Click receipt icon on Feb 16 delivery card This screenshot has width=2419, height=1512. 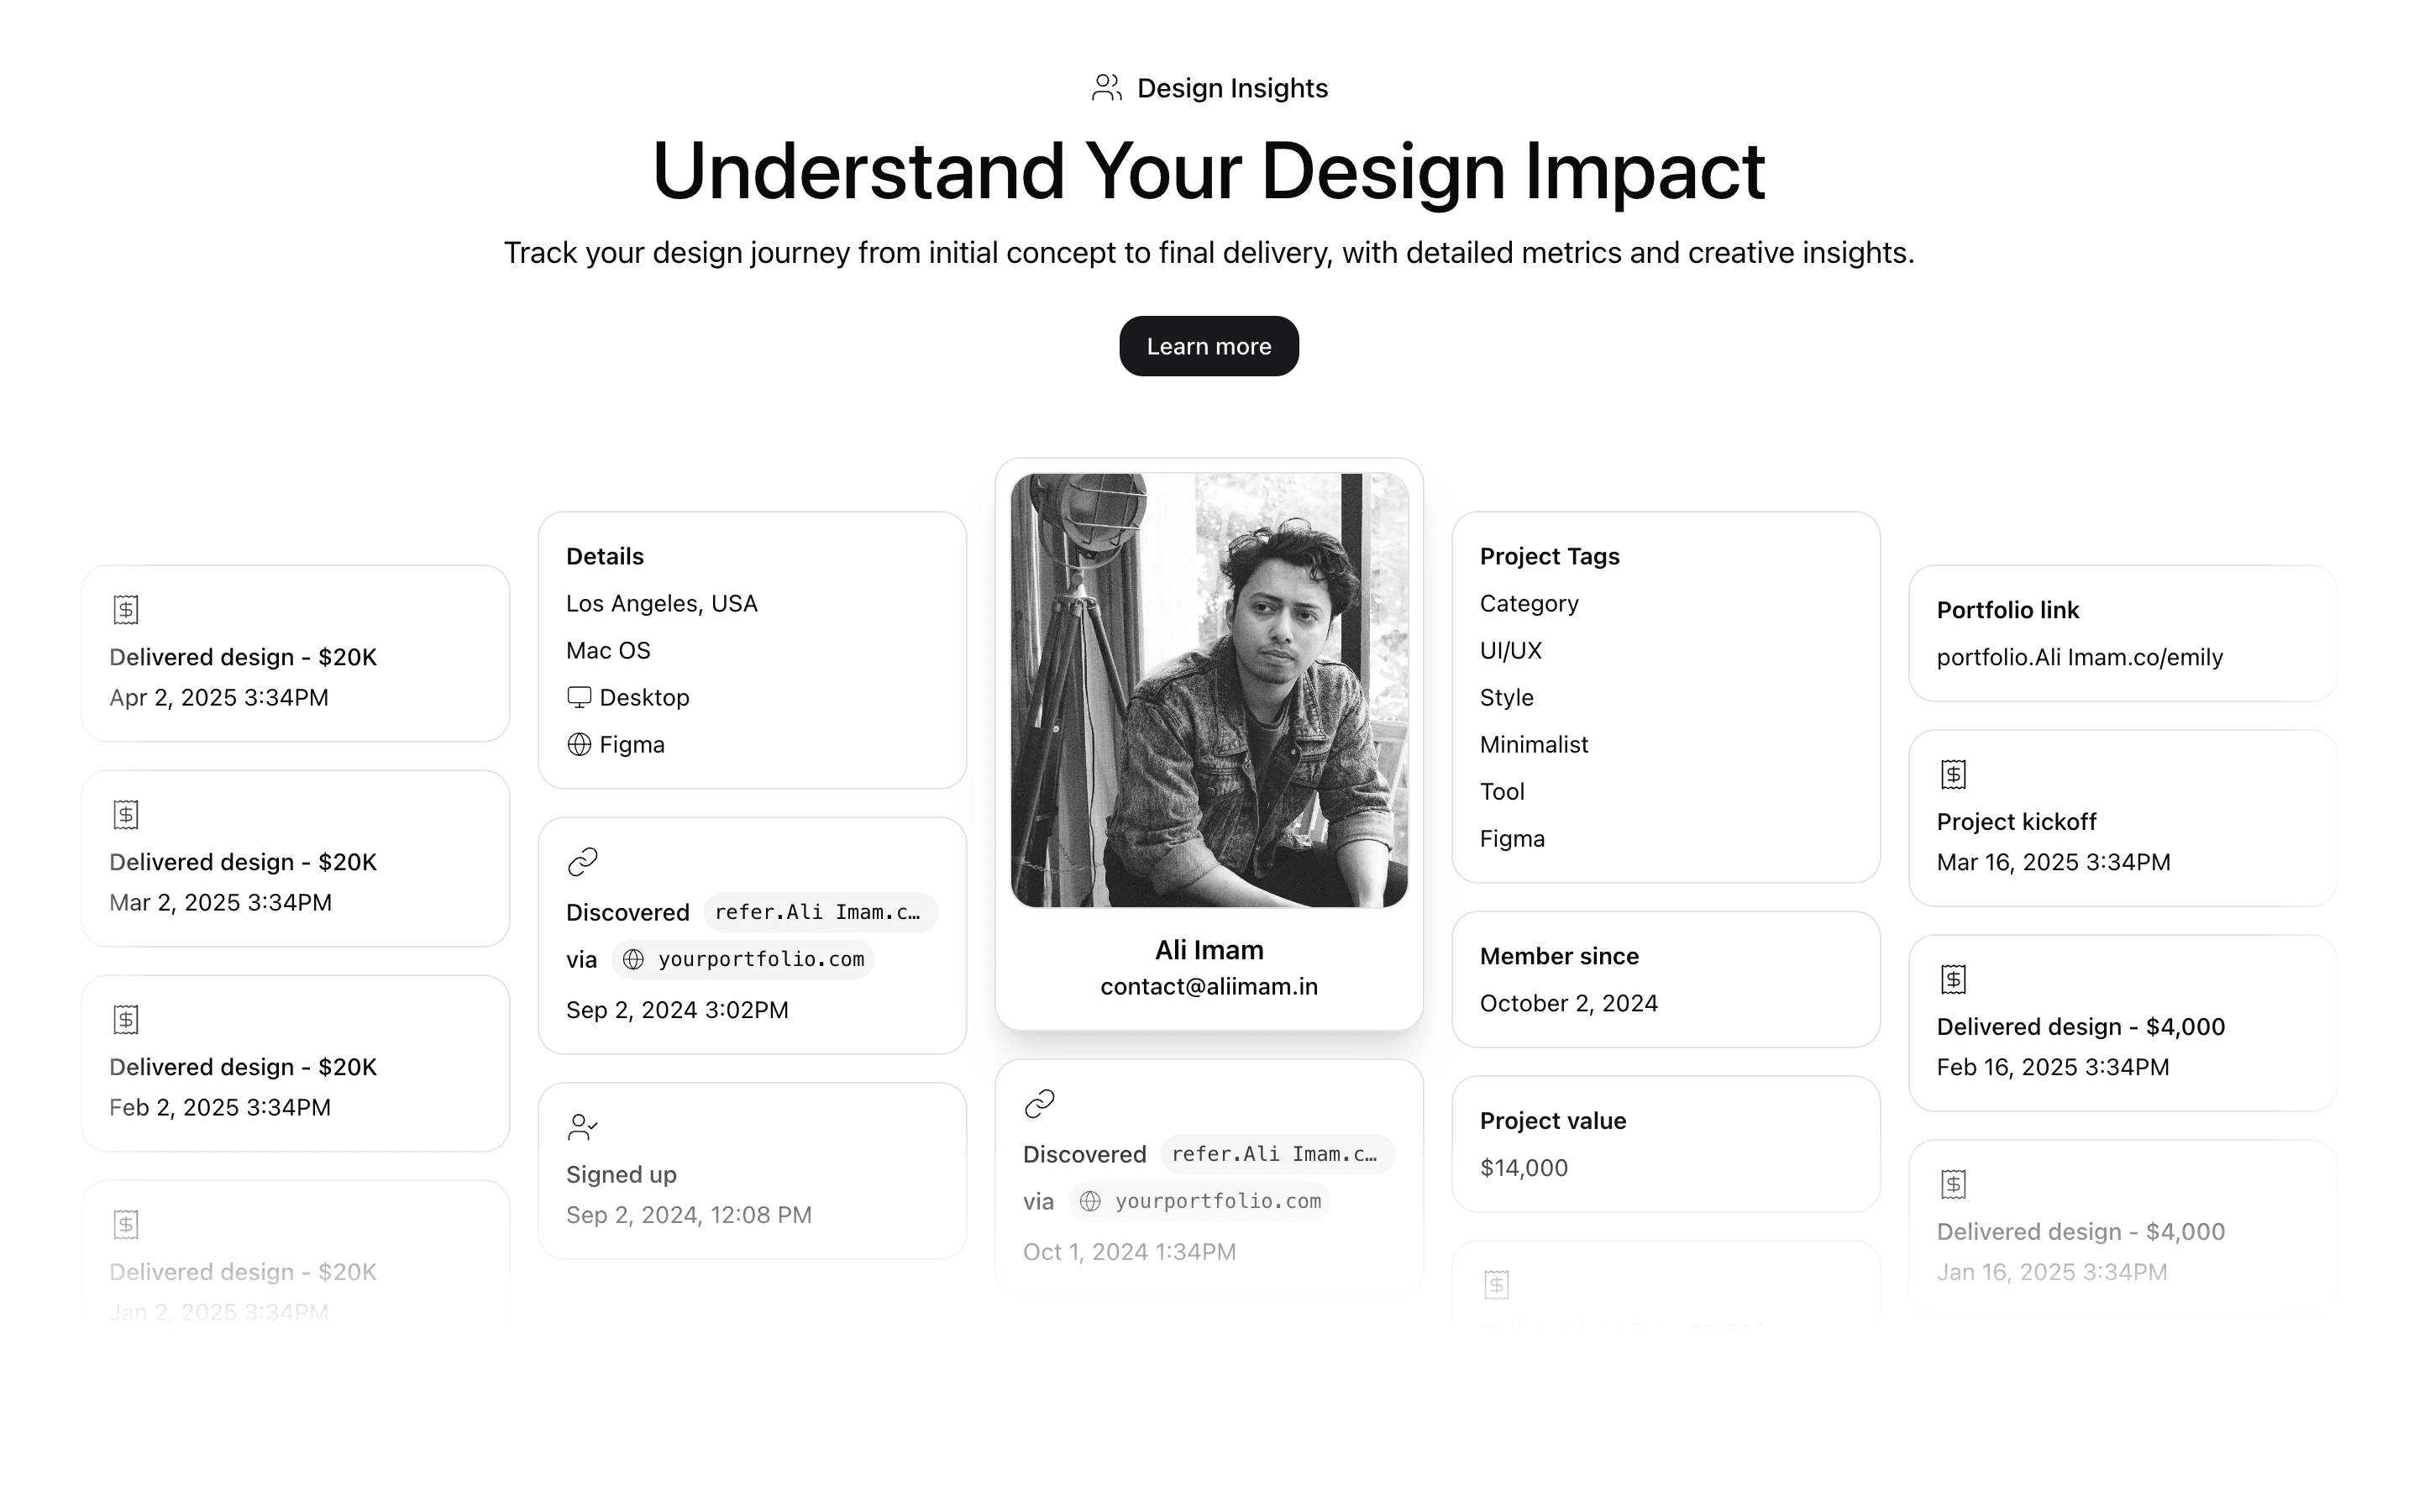[1953, 979]
